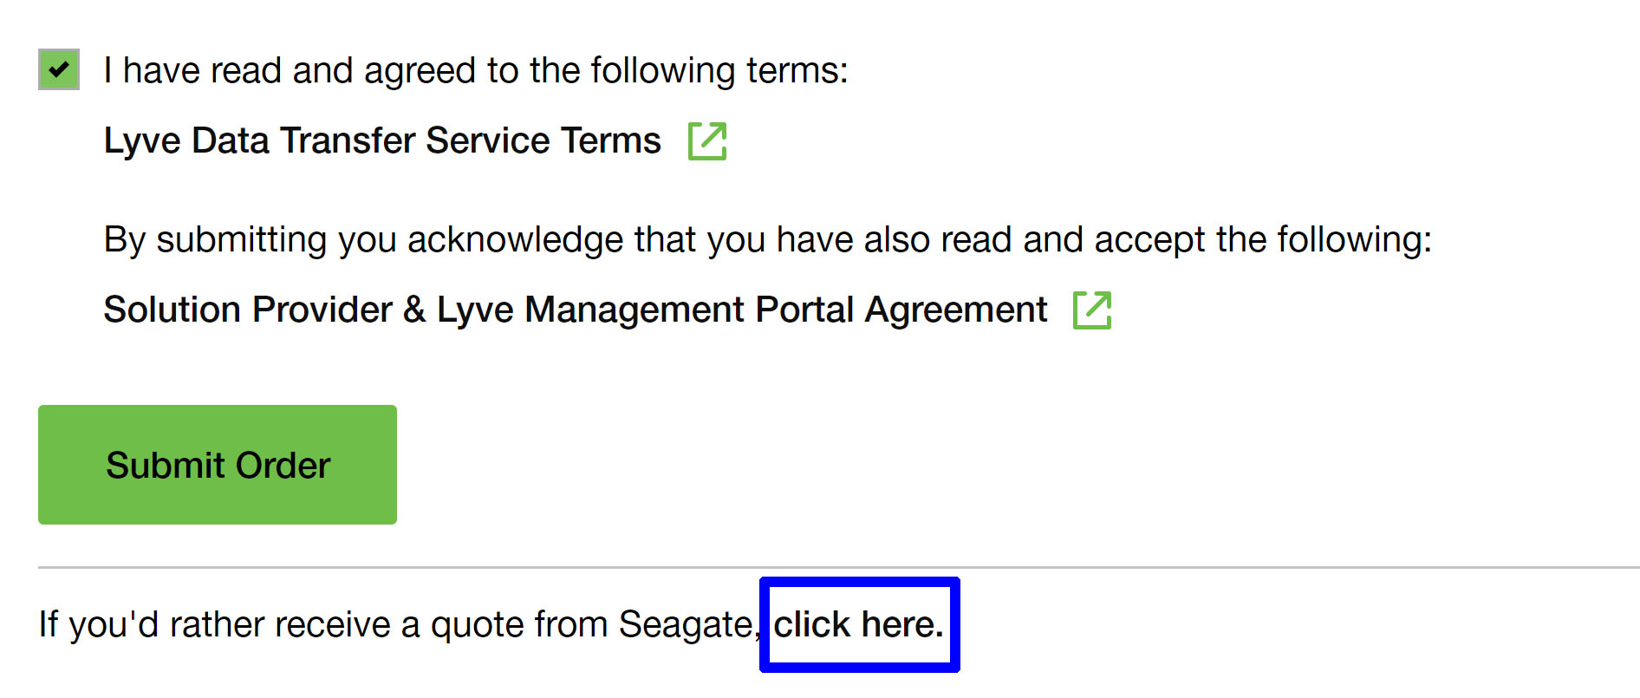1640x698 pixels.
Task: Request a Seagate quote via 'click here.'
Action: pos(859,624)
